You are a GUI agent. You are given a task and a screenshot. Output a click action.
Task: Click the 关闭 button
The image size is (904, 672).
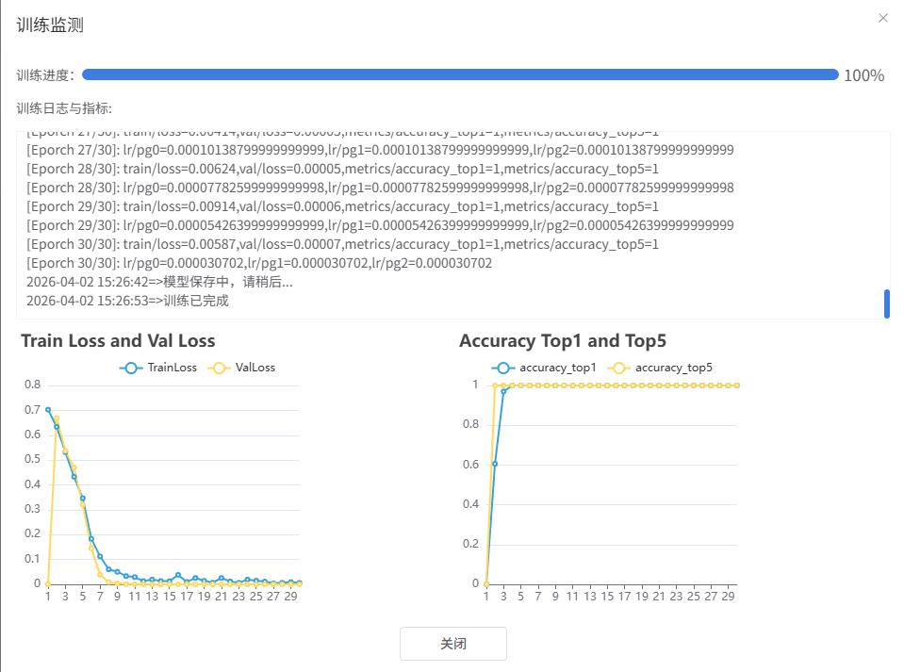(x=452, y=644)
